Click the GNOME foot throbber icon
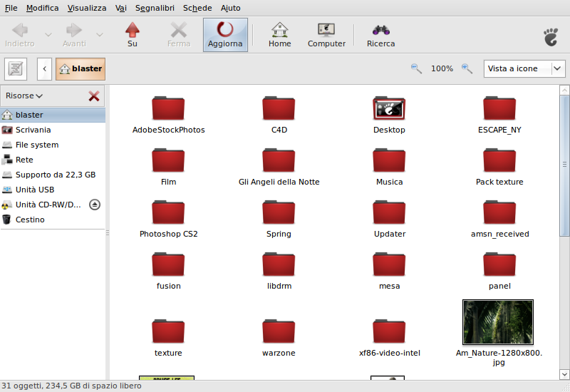Viewport: 570px width, 392px height. coord(551,37)
